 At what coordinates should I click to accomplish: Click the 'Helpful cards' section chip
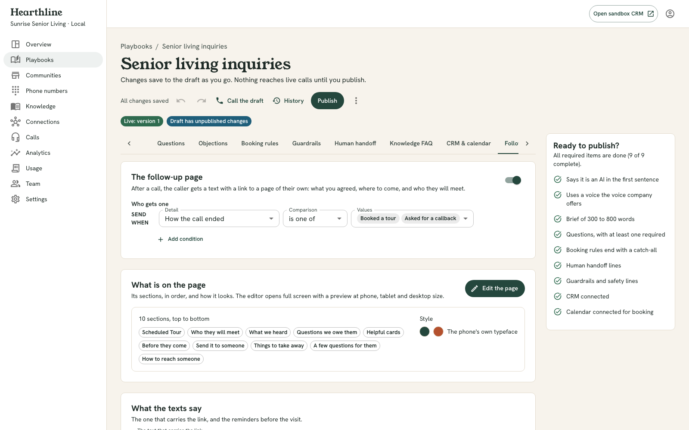pyautogui.click(x=383, y=332)
